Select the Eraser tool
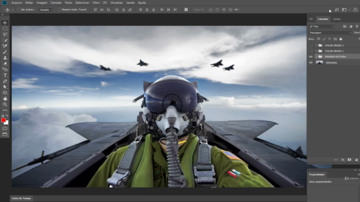 click(5, 63)
